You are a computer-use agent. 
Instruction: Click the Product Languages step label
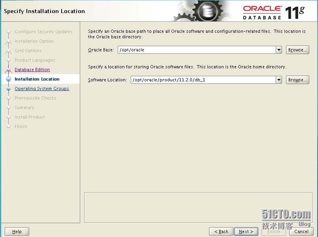coord(35,60)
